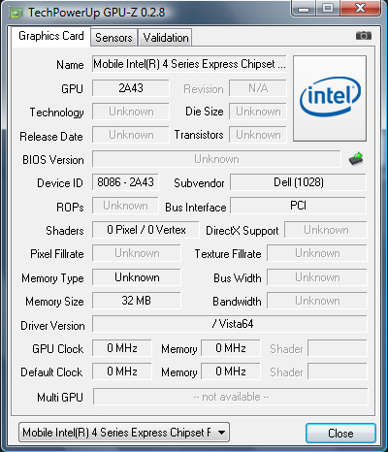This screenshot has width=388, height=452.
Task: Click the BIOS save chip icon
Action: tap(356, 159)
